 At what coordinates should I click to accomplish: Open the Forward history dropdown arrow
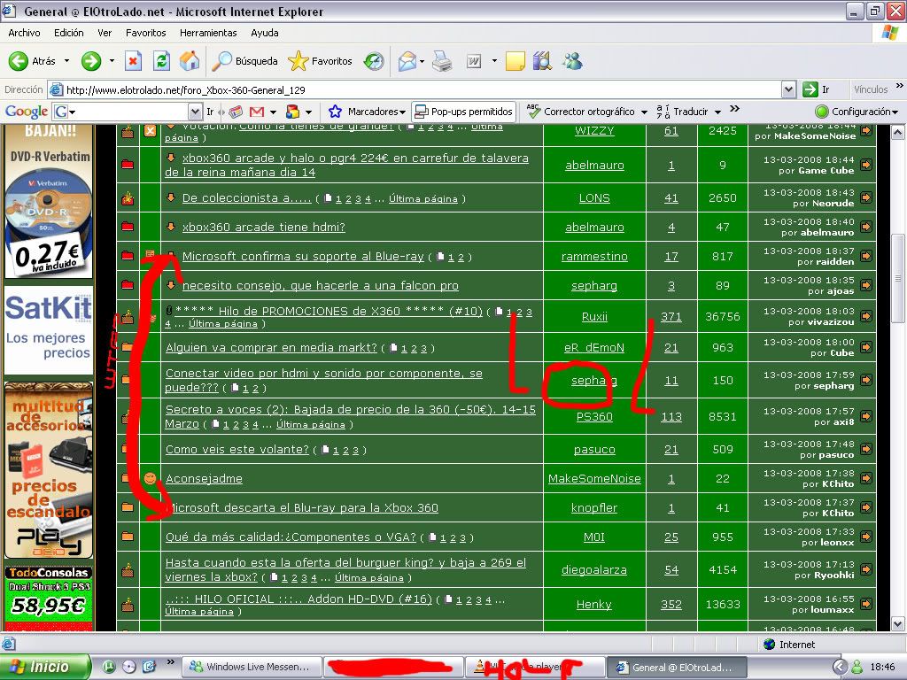[112, 61]
